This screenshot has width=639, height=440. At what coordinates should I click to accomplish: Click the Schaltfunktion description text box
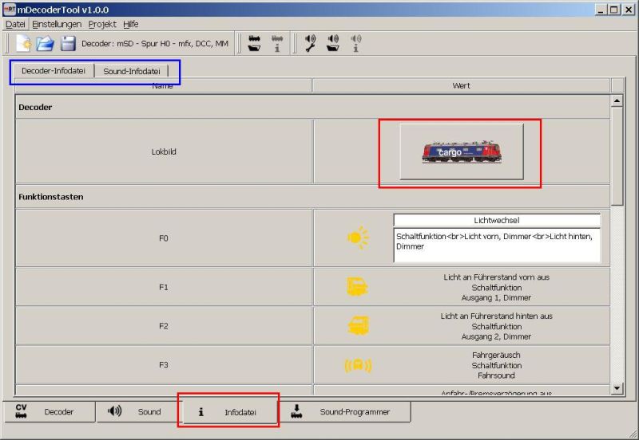coord(497,246)
